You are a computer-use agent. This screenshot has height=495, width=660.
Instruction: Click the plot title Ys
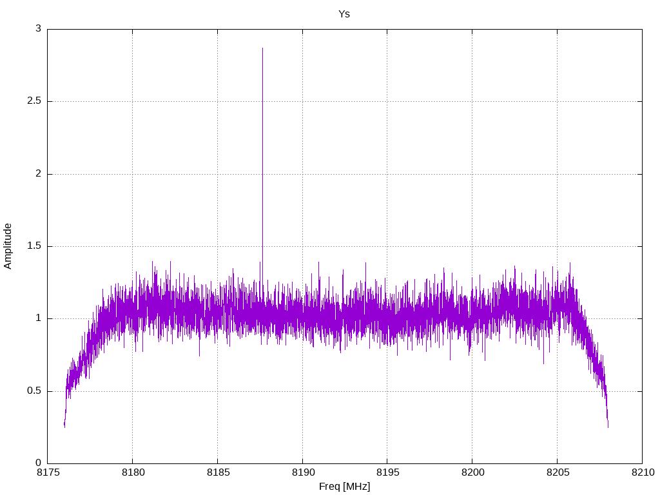coord(344,14)
